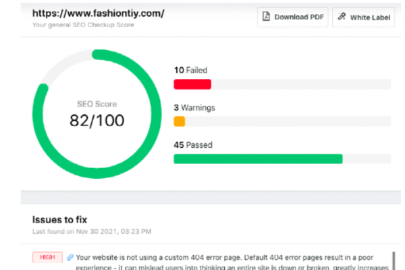
Task: Click the red HIGH priority badge
Action: tap(47, 257)
